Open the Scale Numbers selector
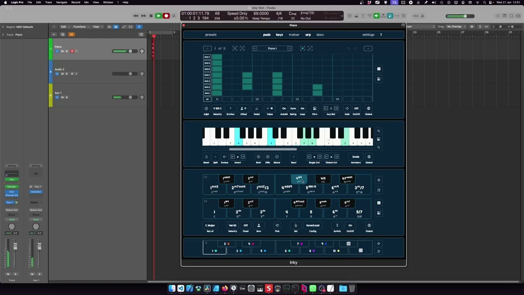Viewport: 524px width, 295px height. [356, 157]
